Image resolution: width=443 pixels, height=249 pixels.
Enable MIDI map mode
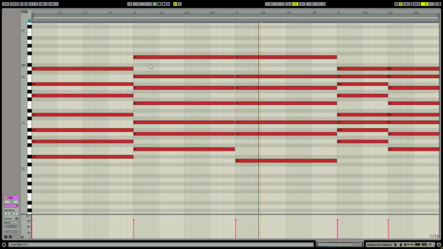coord(417,4)
